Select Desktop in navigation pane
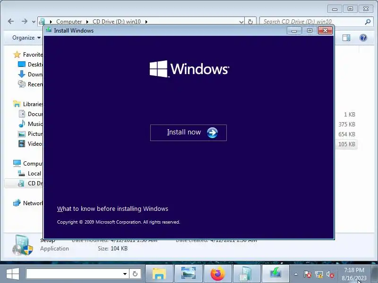The width and height of the screenshot is (378, 283). coord(31,65)
